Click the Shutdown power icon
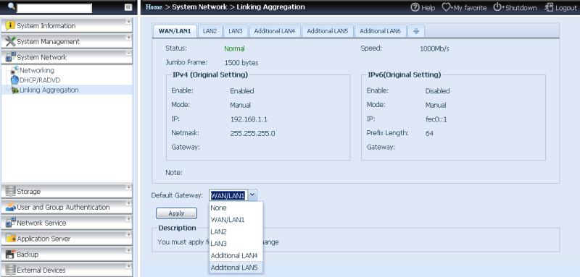Screen dimensions: 580x277 click(497, 7)
